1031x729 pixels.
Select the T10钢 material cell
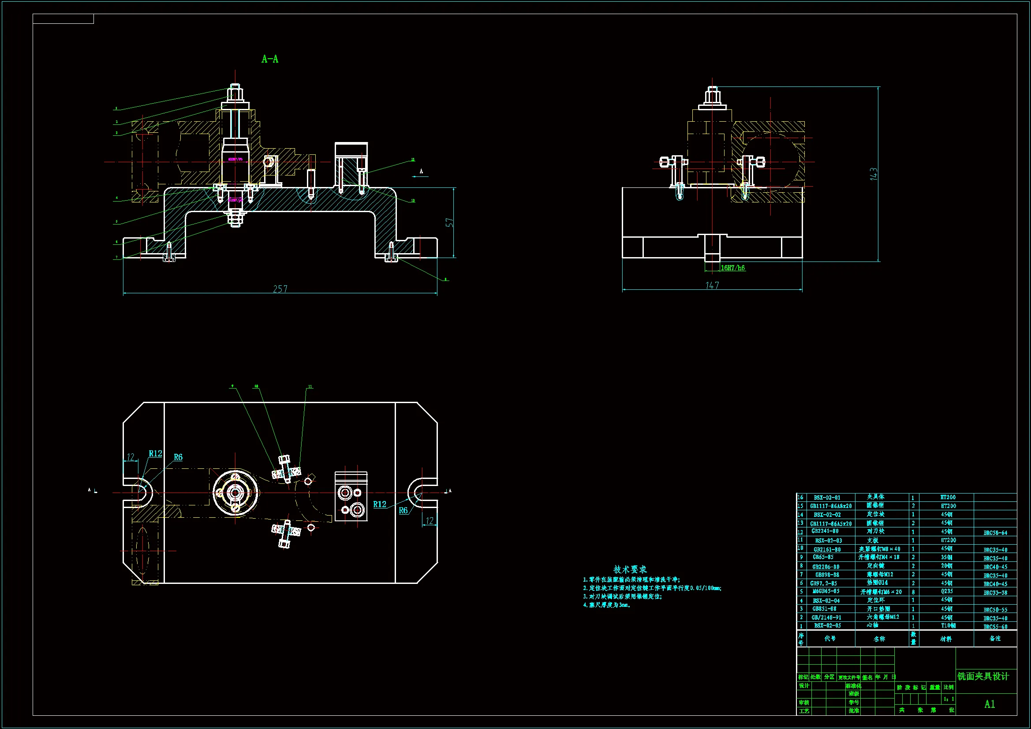coord(949,625)
